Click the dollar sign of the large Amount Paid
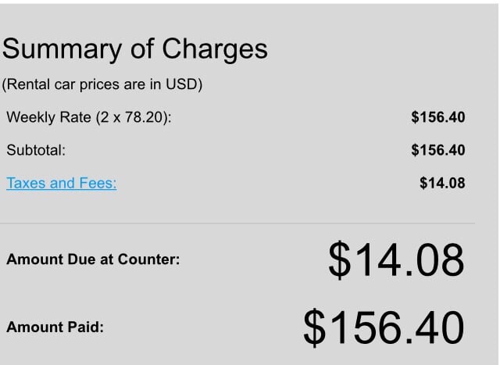Screen dimensions: 500x365 tap(314, 327)
